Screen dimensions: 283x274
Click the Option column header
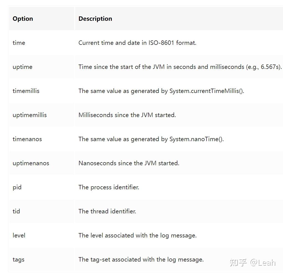[x=23, y=19]
